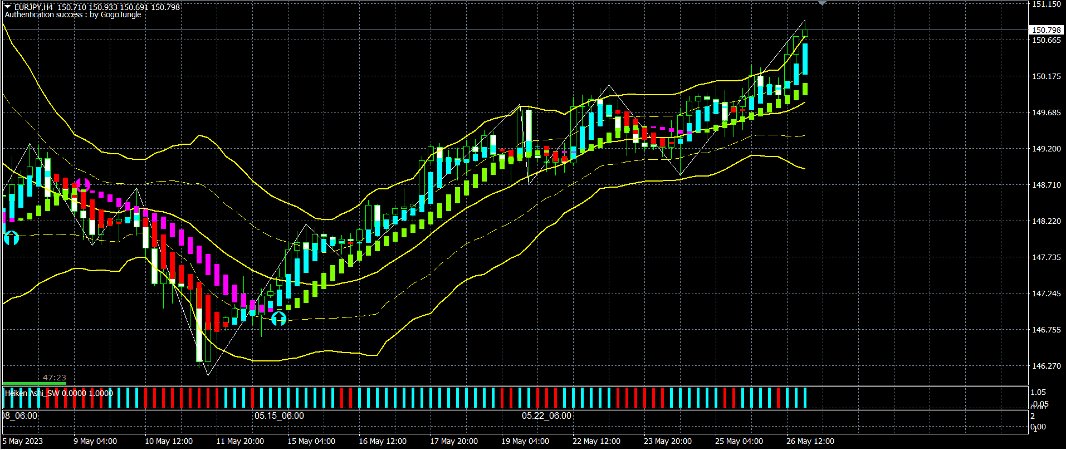Click the current price label 150.798
The height and width of the screenshot is (450, 1066).
click(1047, 30)
